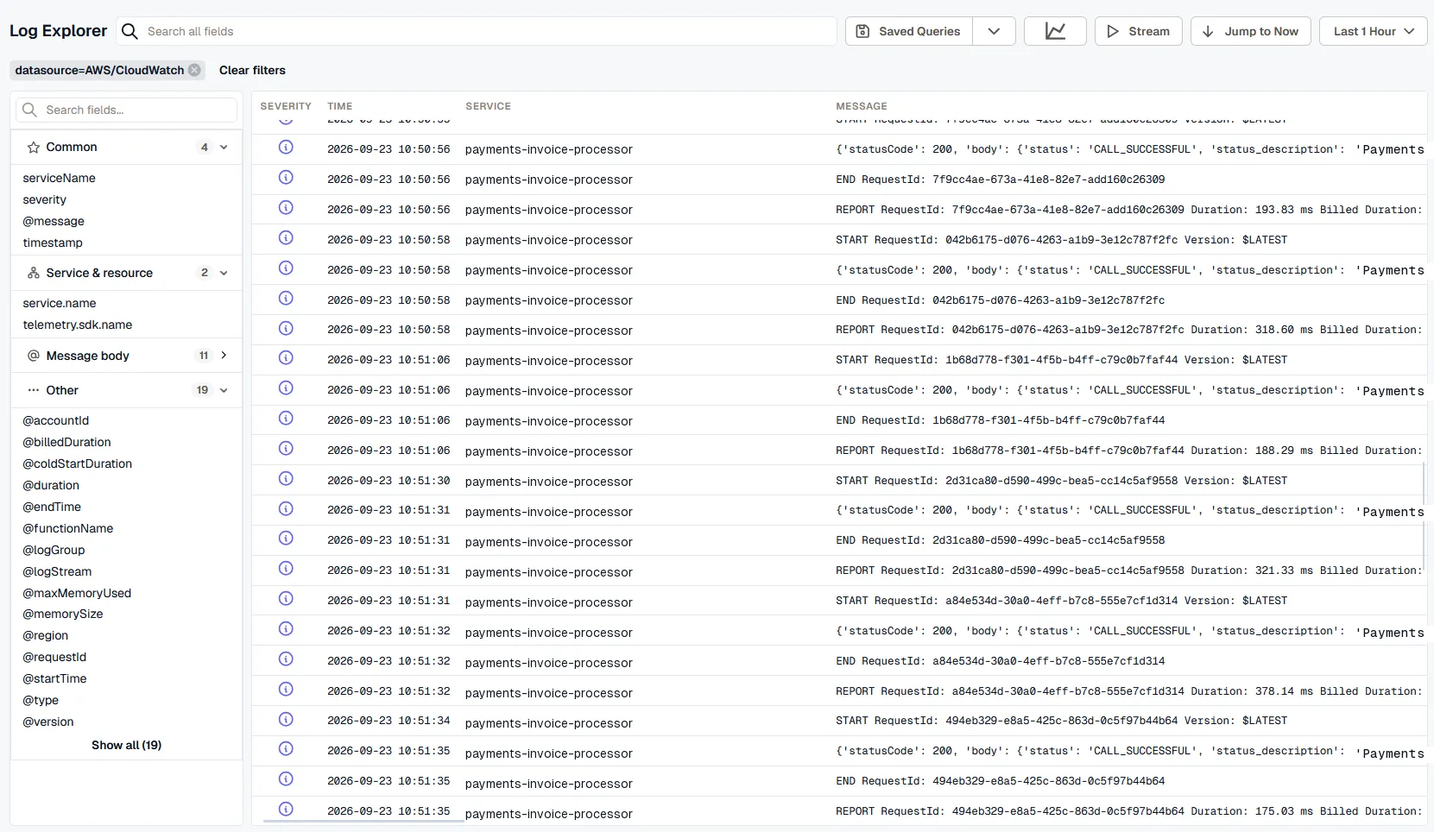Sort by the TIME column header
Viewport: 1434px width, 832px height.
(x=339, y=106)
